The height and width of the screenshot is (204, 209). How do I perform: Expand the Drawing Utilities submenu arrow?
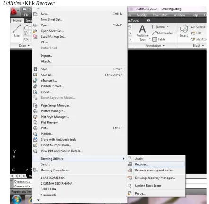(x=124, y=159)
